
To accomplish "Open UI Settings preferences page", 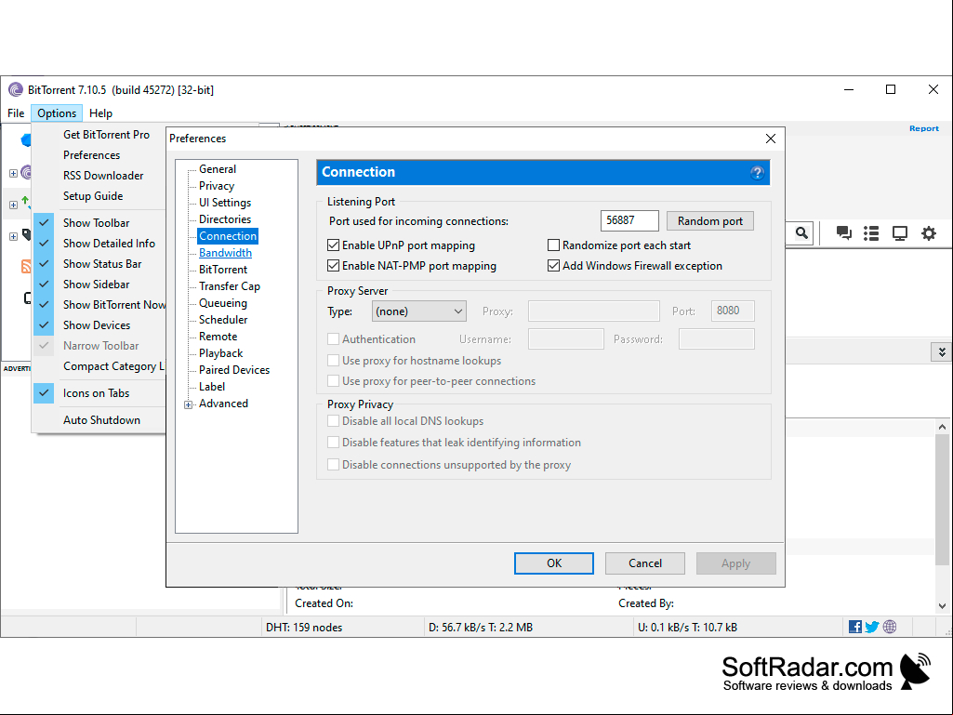I will pos(225,203).
